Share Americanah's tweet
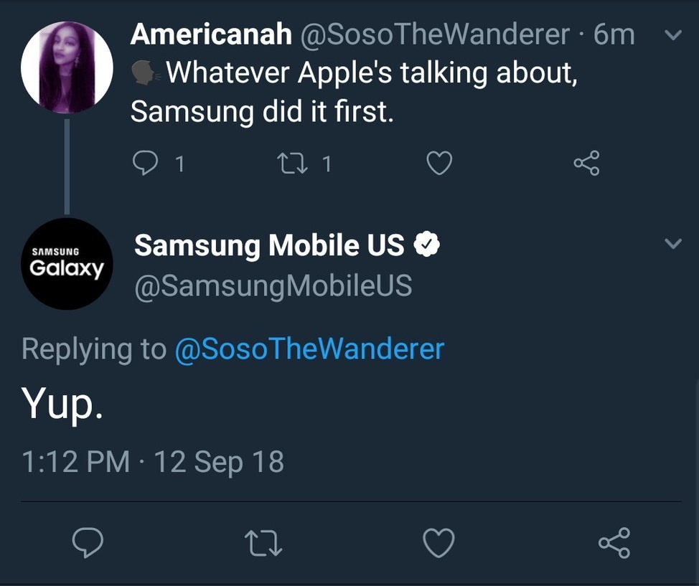This screenshot has width=699, height=586. [x=586, y=163]
